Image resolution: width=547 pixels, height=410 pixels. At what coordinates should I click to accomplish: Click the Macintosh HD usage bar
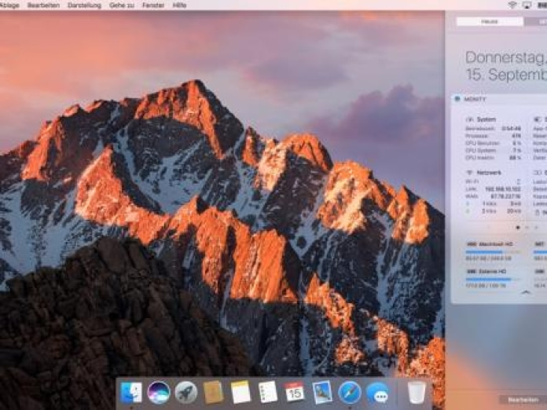(492, 251)
